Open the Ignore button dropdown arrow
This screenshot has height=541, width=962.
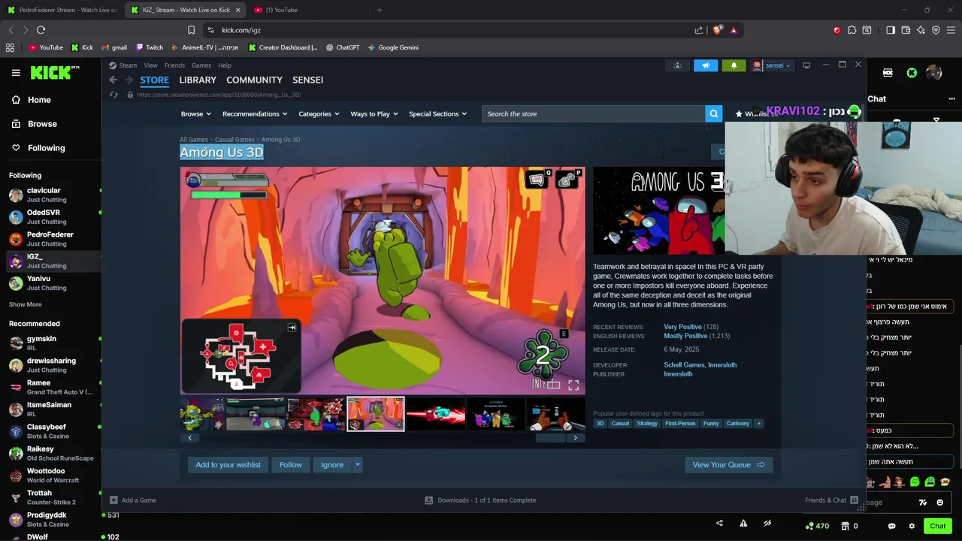pyautogui.click(x=357, y=464)
